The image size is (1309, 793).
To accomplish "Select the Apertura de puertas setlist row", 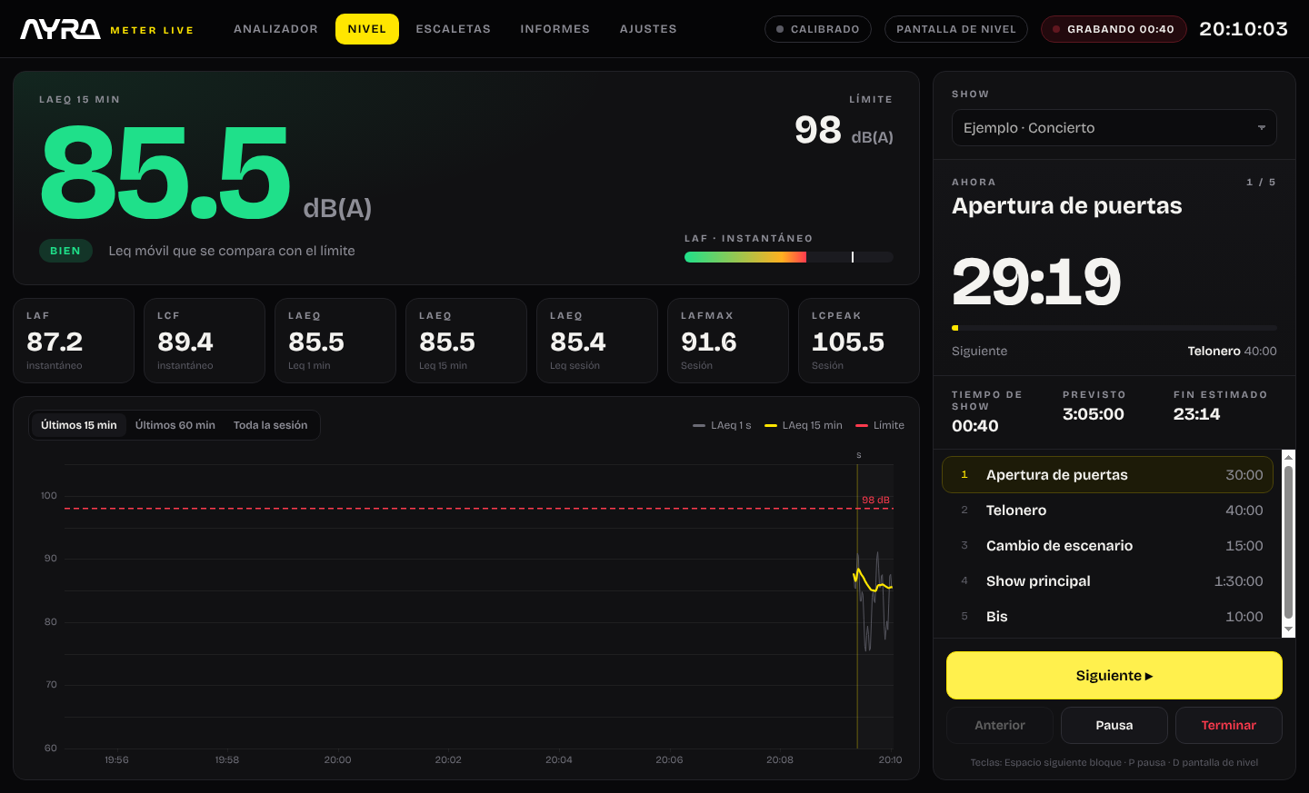I will (x=1107, y=475).
